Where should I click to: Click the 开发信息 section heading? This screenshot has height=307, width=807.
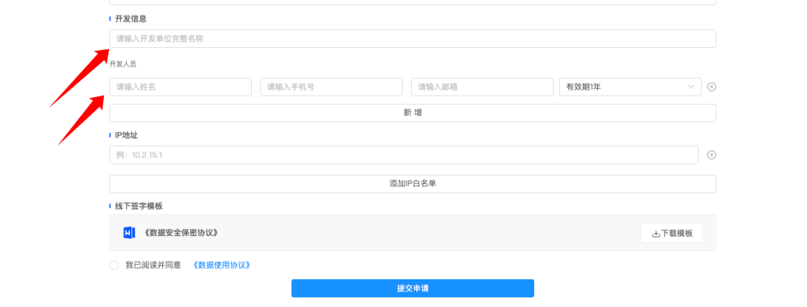tap(131, 19)
